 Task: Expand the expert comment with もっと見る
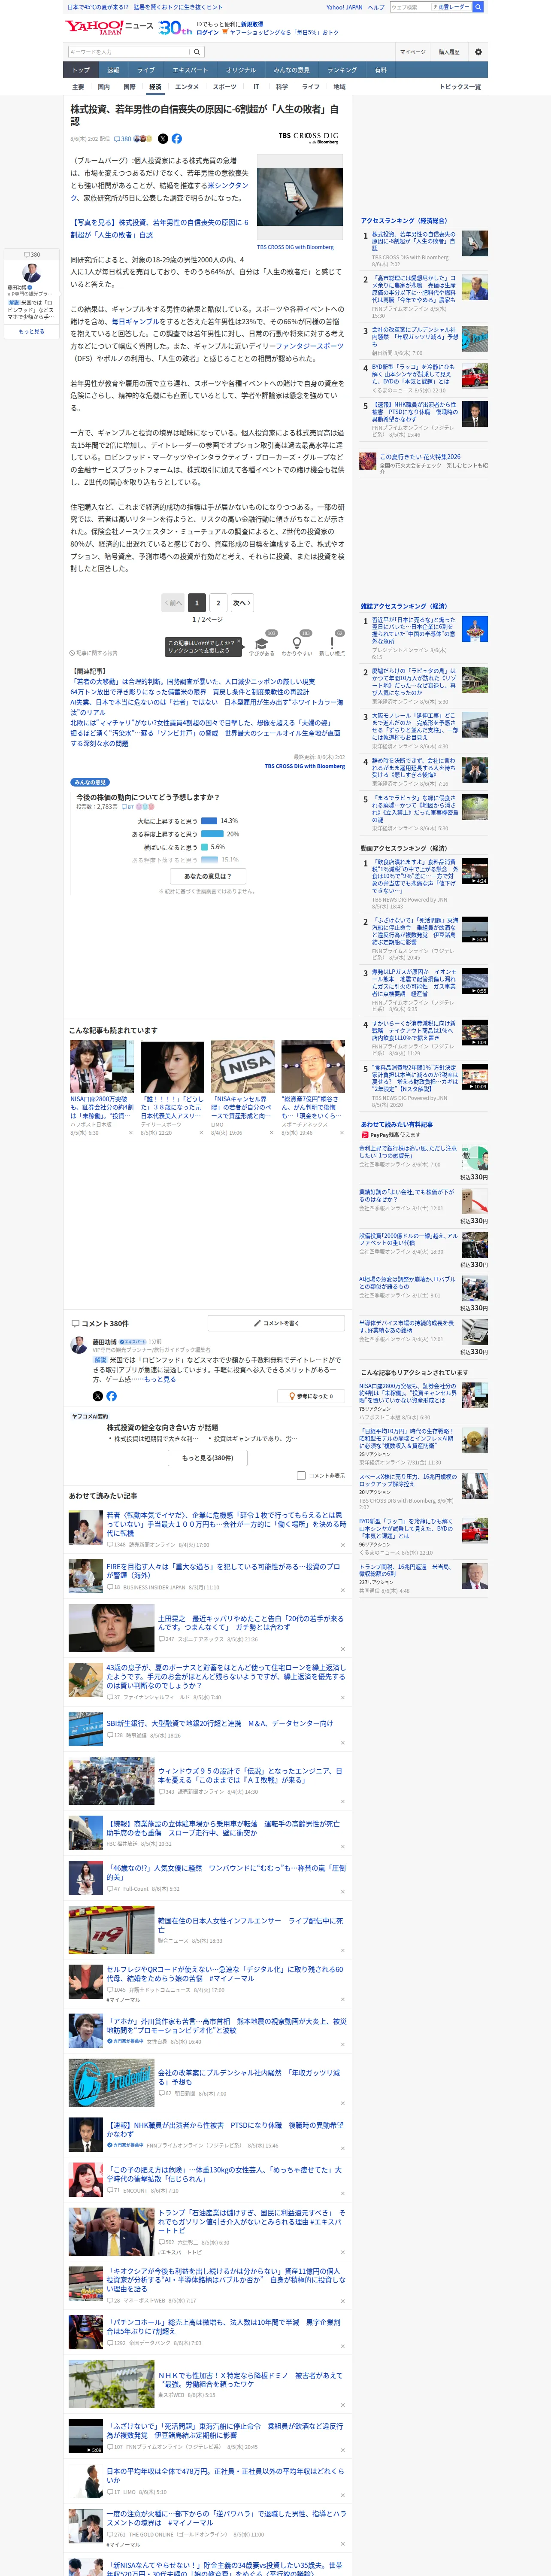click(x=160, y=1379)
